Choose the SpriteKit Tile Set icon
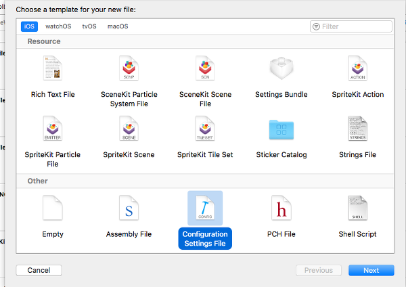 [x=205, y=128]
